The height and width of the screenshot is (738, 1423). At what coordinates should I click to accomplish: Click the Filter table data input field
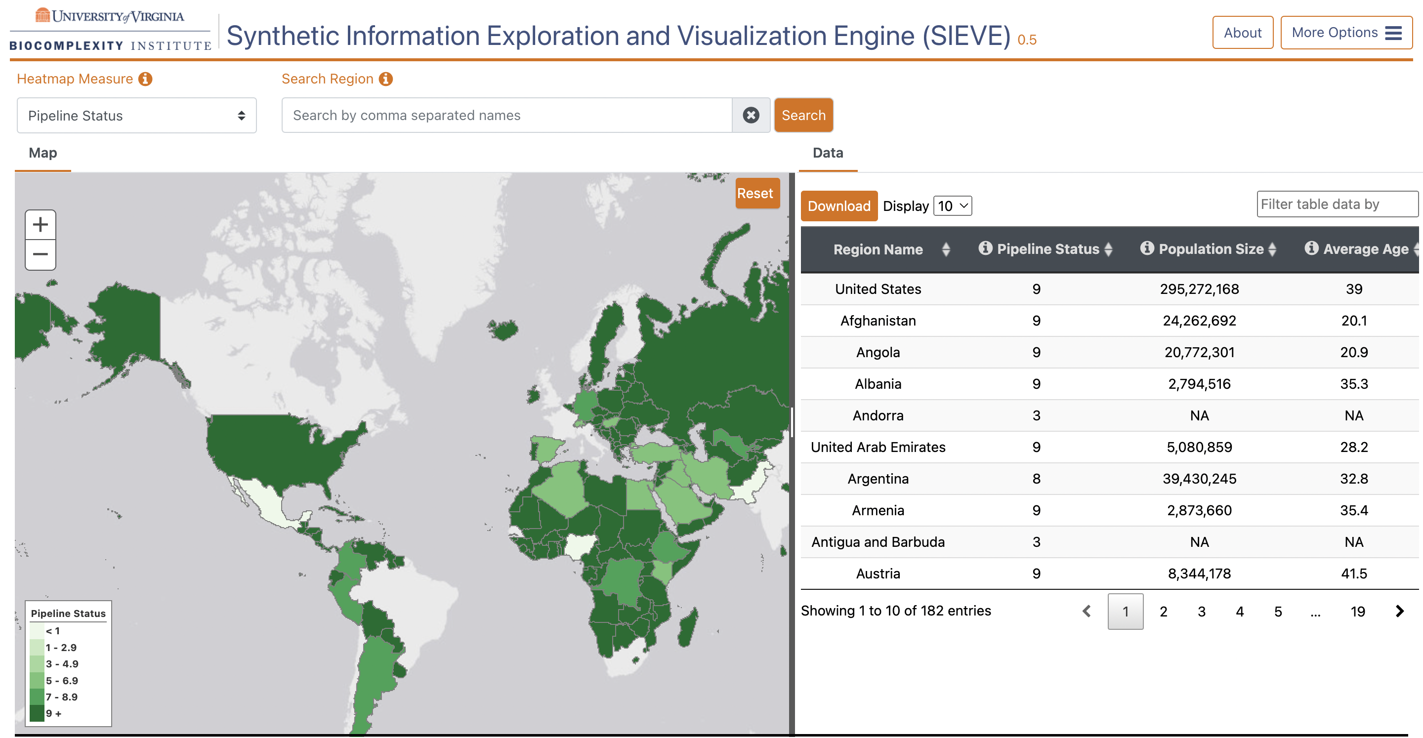[1332, 204]
